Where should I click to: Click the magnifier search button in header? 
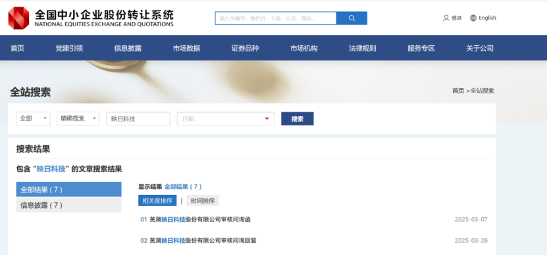(x=352, y=18)
